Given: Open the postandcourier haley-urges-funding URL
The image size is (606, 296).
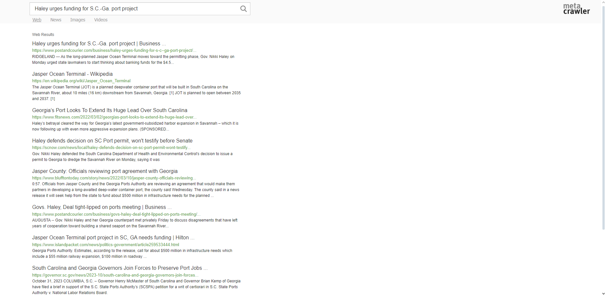Looking at the screenshot, I should tap(114, 51).
